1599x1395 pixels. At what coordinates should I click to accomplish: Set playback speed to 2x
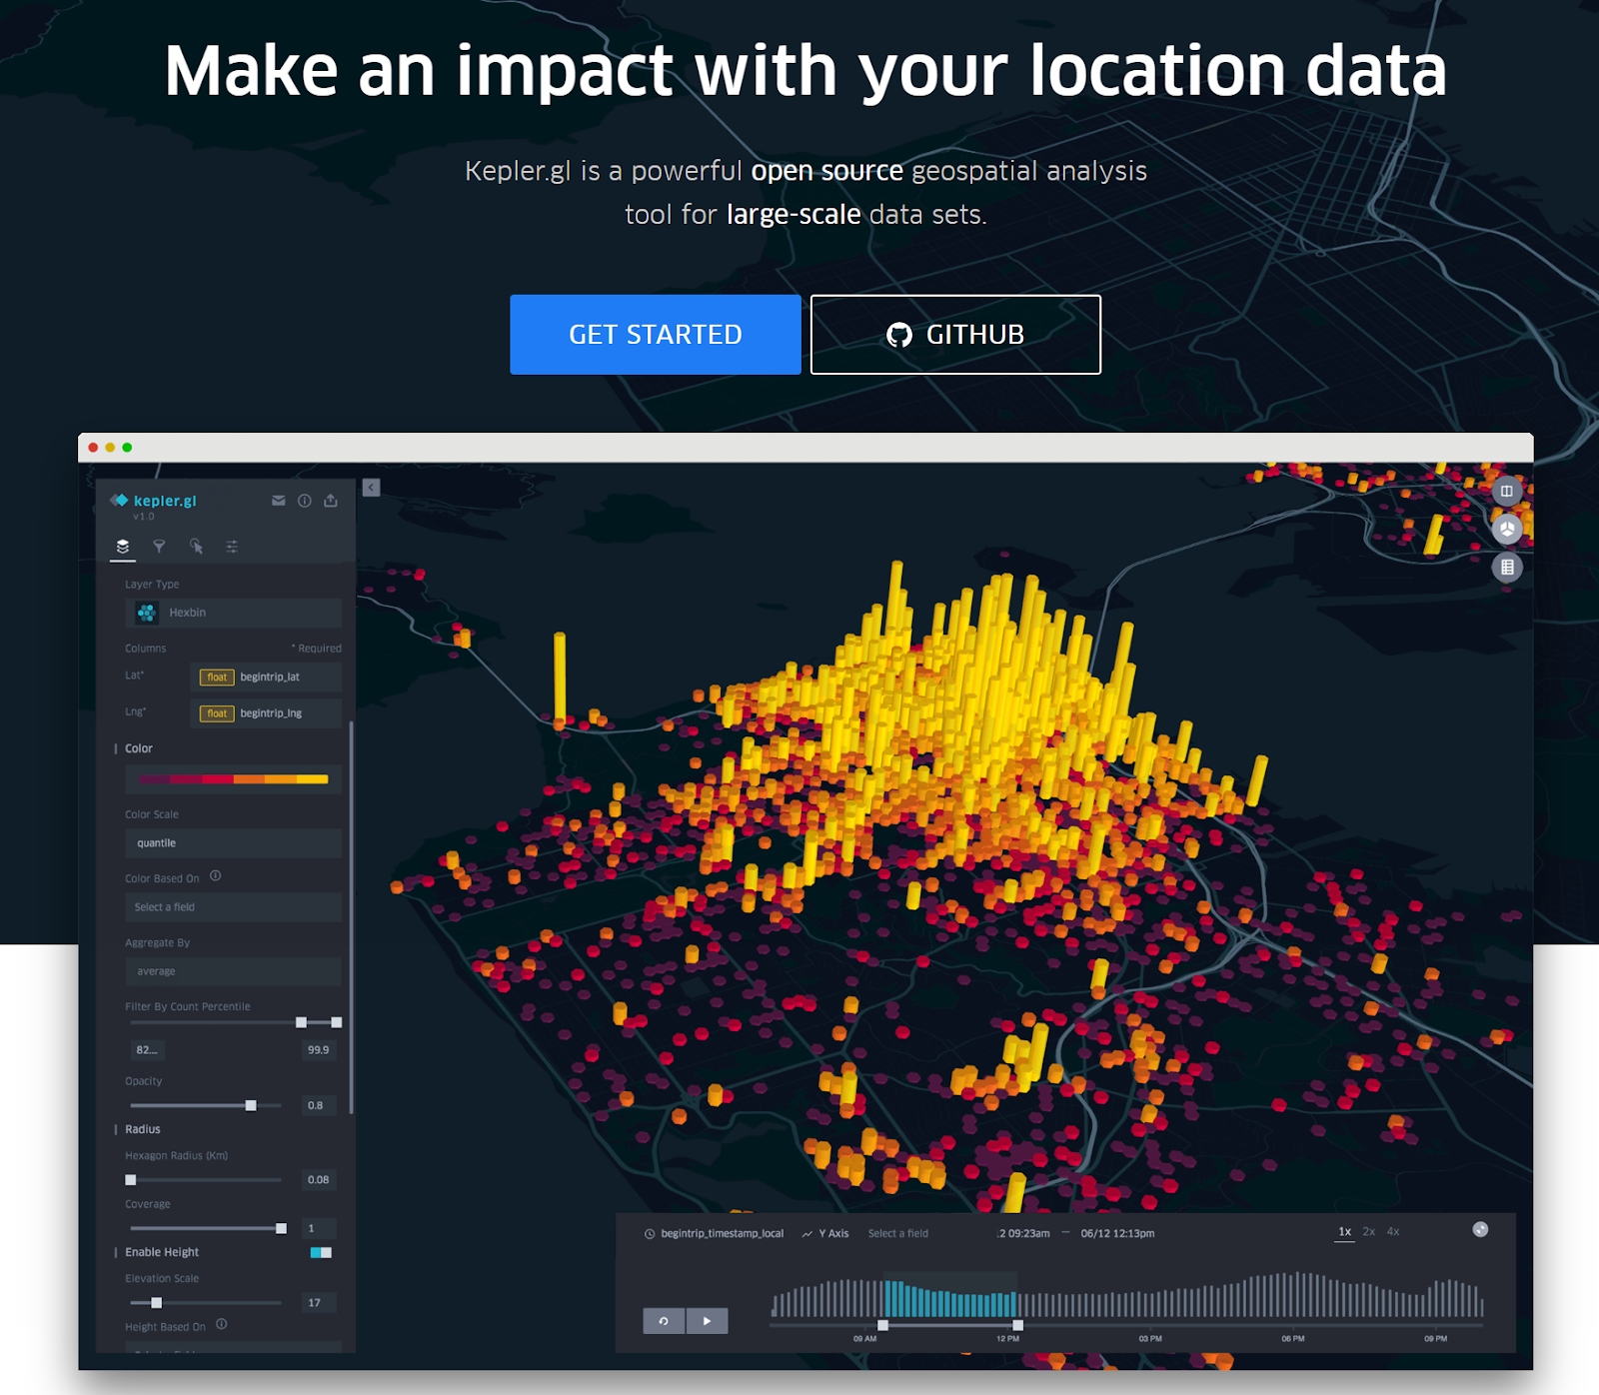tap(1369, 1232)
